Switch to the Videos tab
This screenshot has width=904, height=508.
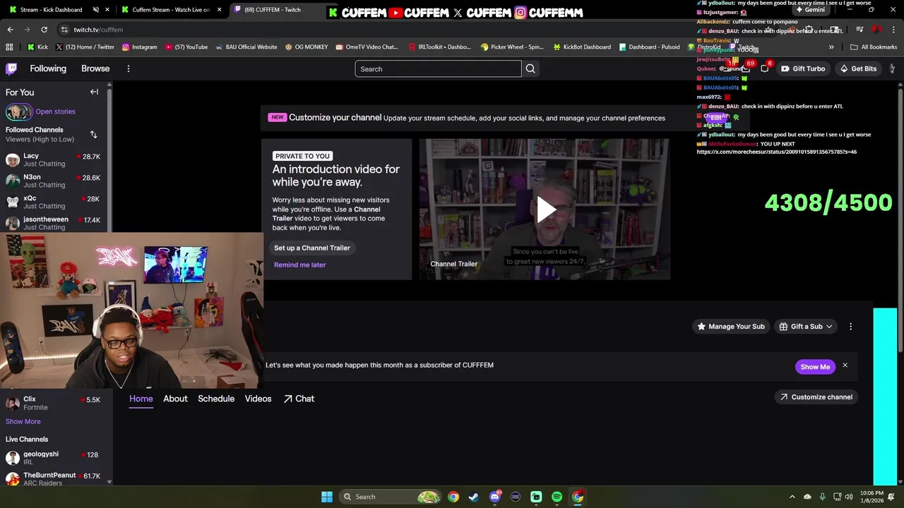coord(258,399)
